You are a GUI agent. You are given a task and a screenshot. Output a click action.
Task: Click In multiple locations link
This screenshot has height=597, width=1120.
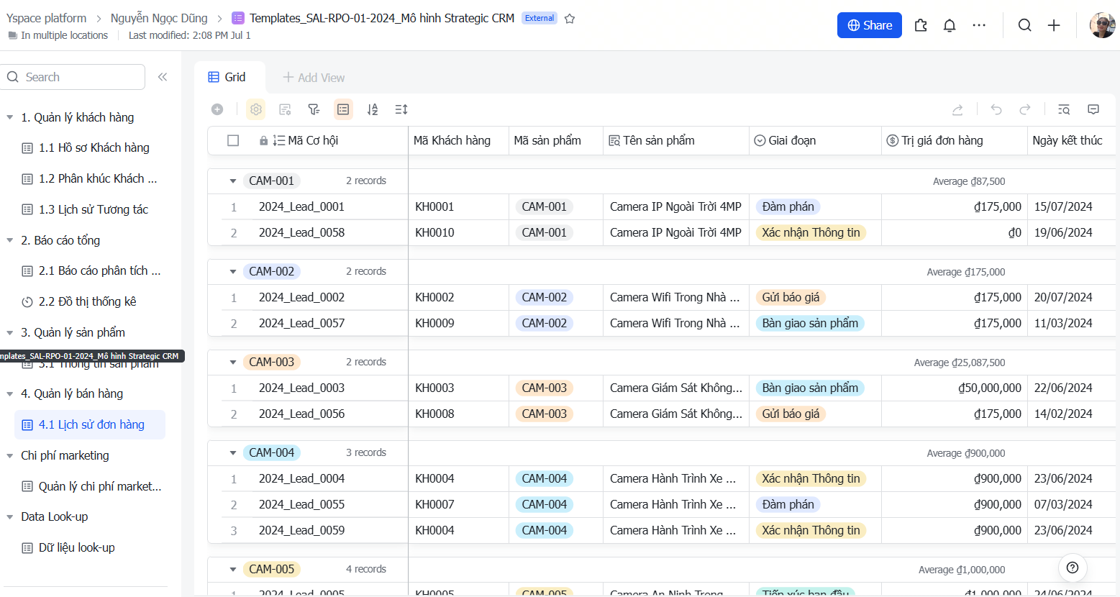click(64, 35)
